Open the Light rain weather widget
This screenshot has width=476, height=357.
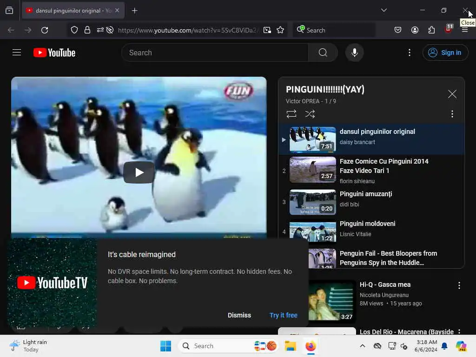click(28, 346)
